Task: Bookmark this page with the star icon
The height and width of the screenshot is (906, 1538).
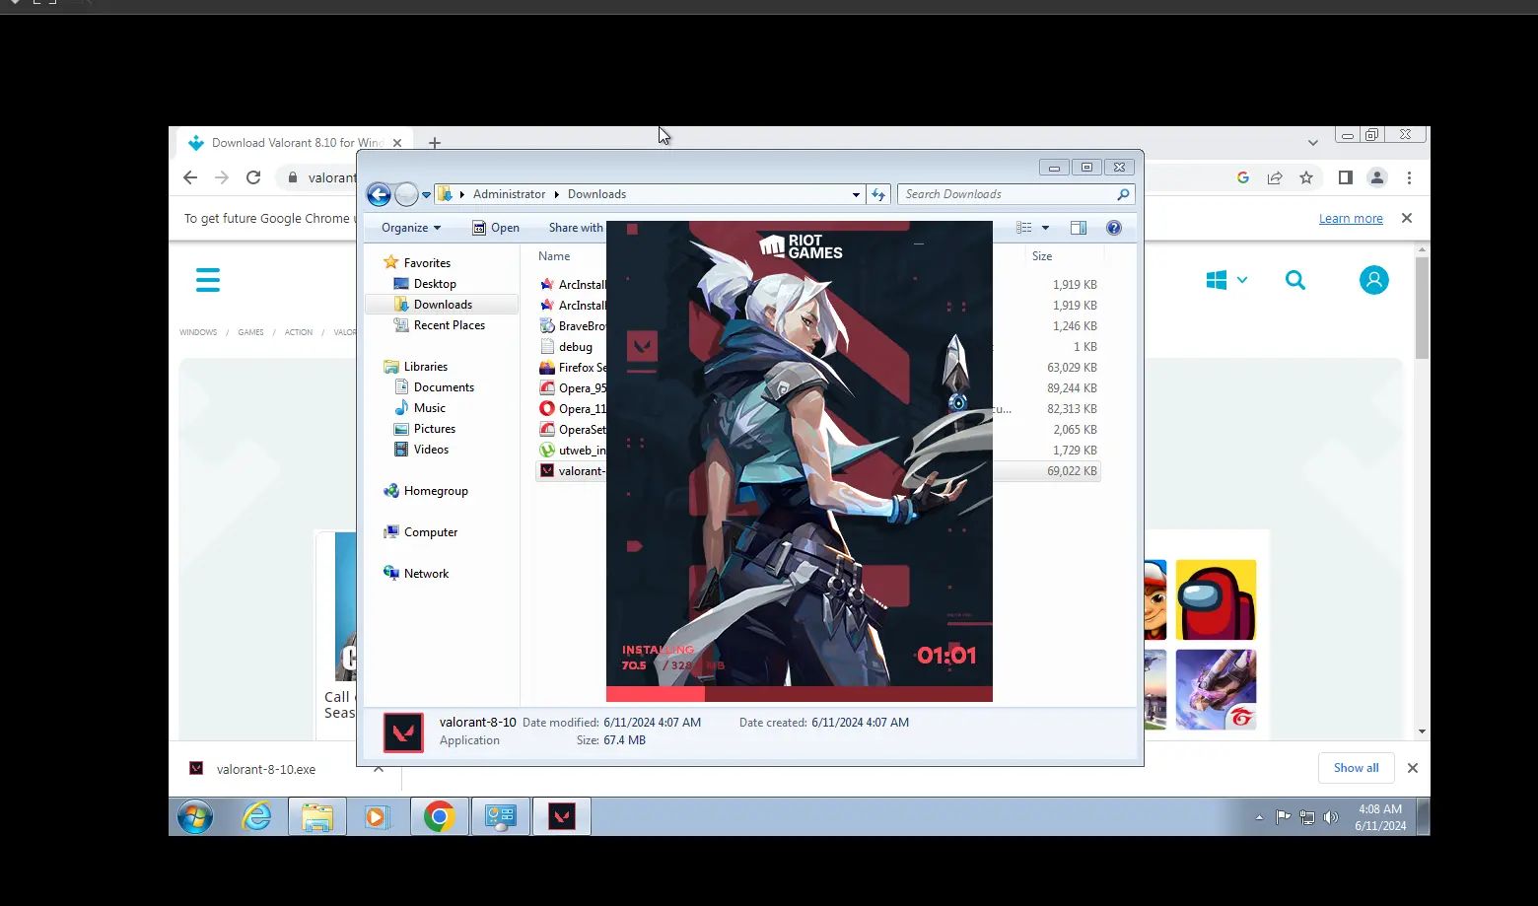Action: pos(1306,177)
